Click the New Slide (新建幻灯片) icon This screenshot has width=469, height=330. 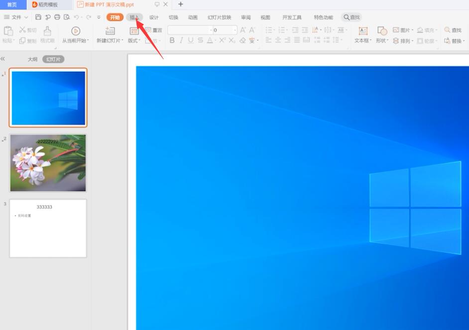[110, 31]
